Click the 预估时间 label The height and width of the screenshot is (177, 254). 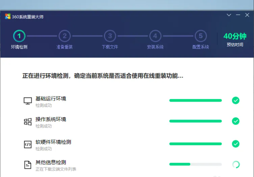coord(235,44)
